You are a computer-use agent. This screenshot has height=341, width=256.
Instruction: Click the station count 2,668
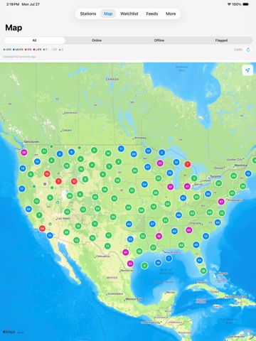click(x=238, y=50)
